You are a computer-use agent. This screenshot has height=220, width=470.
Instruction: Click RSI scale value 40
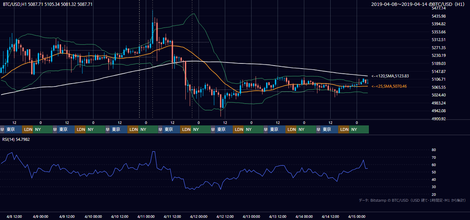click(x=434, y=179)
